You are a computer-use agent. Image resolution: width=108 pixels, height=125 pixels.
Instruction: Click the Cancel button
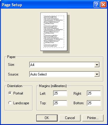point(70,118)
